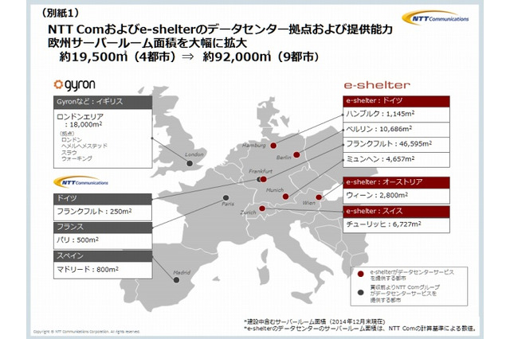
Task: Click 'ウォーキング' in the site list
Action: 76,158
